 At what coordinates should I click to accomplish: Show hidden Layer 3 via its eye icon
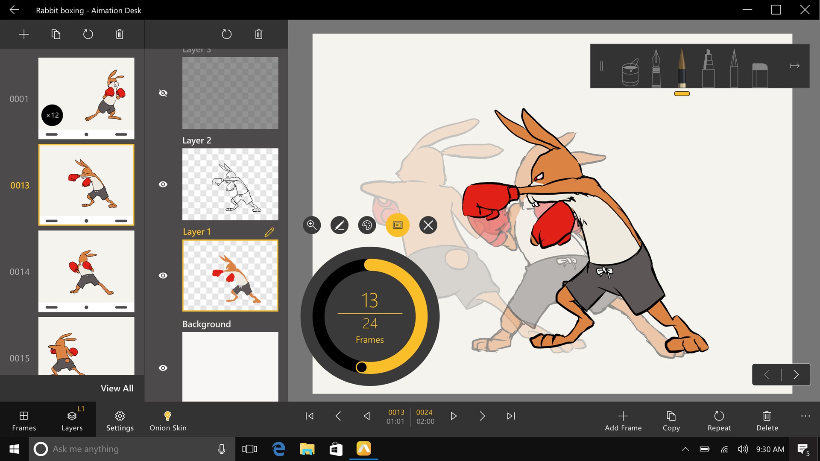pyautogui.click(x=163, y=93)
